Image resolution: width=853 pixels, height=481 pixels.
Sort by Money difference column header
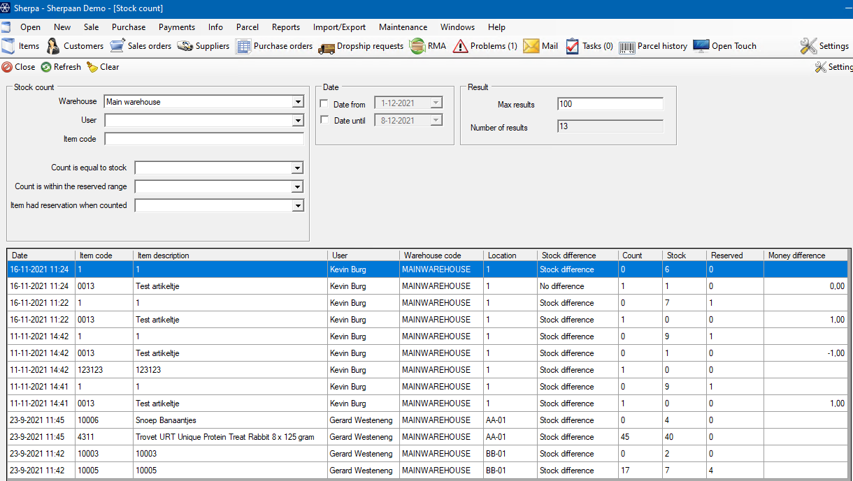tap(805, 256)
